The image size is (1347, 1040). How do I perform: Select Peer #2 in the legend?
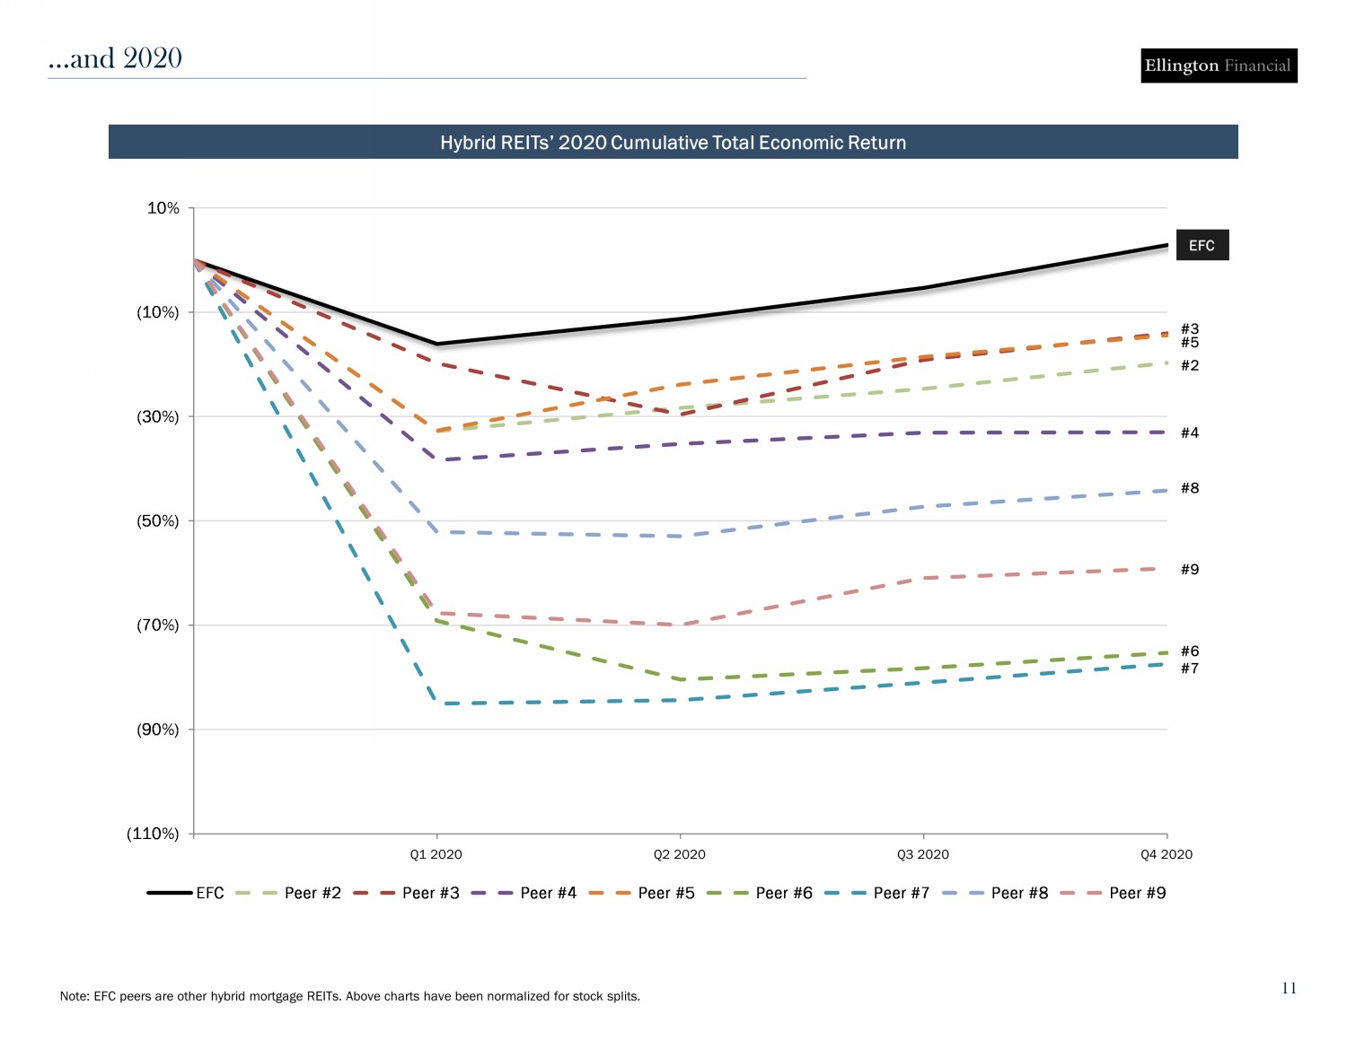click(x=313, y=893)
